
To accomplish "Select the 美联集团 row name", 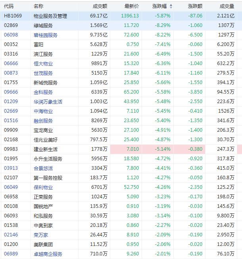I will coord(43,244).
